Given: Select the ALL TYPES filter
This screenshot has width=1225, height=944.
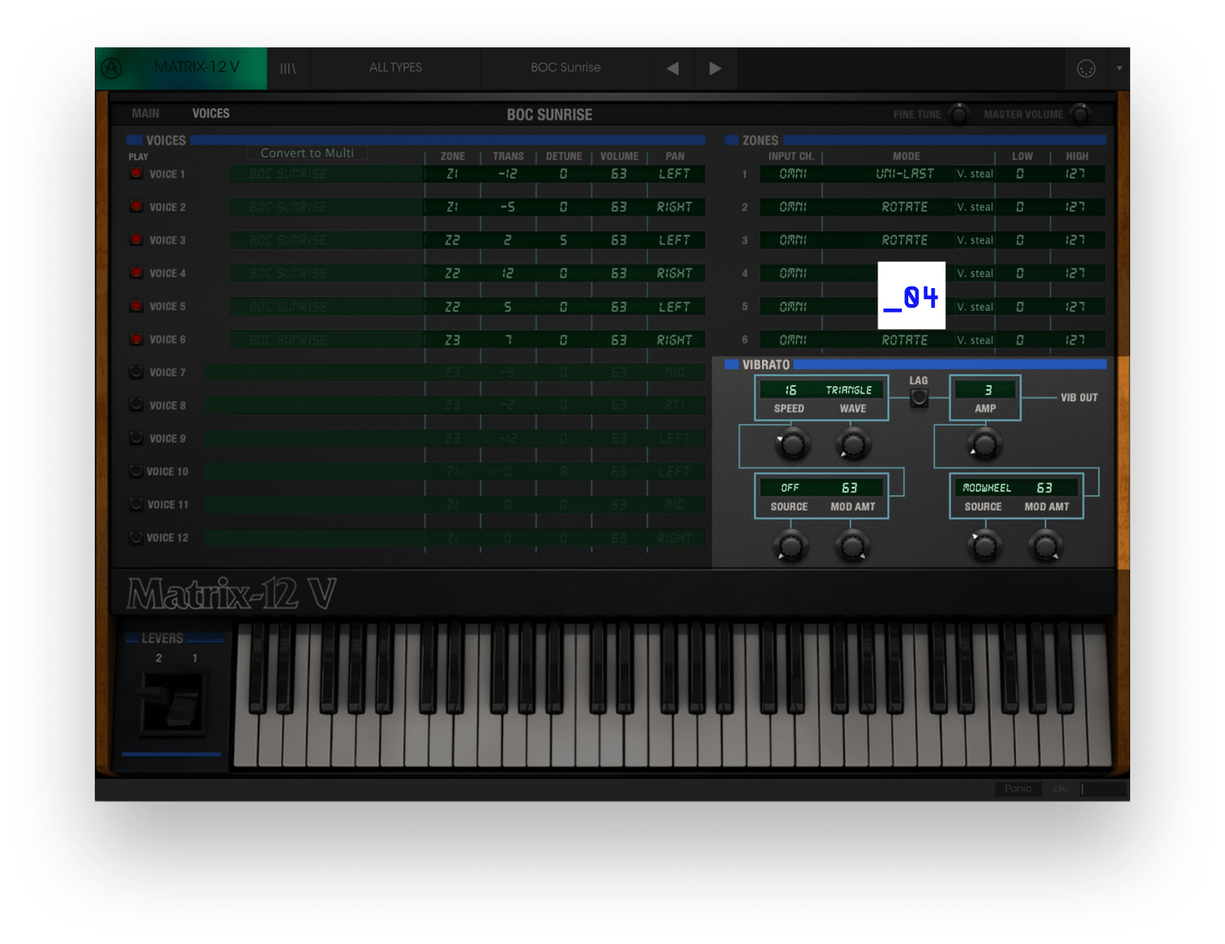Looking at the screenshot, I should (396, 68).
